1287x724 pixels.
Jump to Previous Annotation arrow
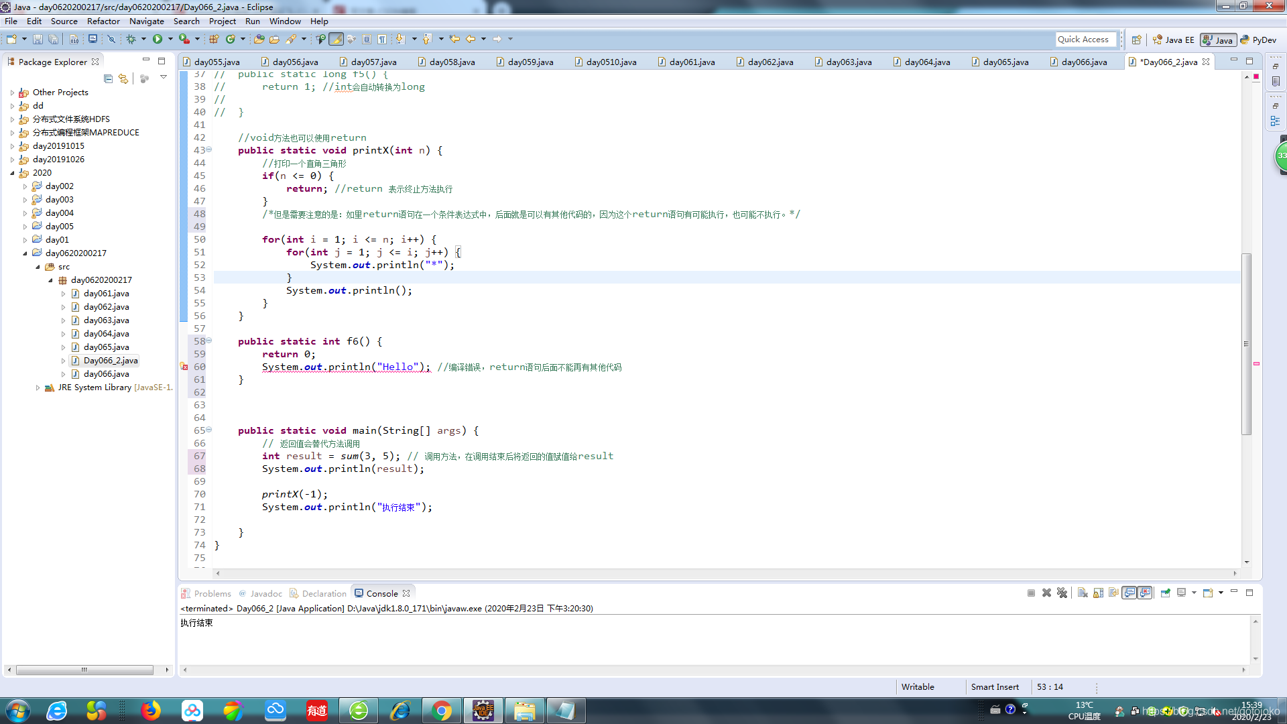tap(427, 40)
